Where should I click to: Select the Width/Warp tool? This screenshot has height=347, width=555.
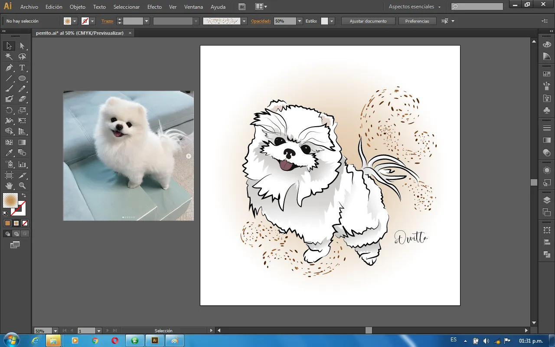point(9,121)
